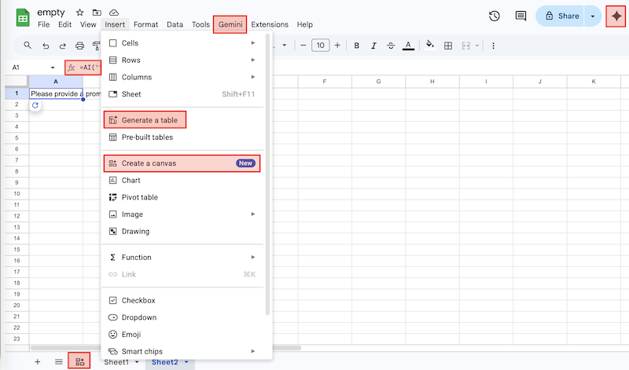Viewport: 629px width, 370px height.
Task: Select Create a canvas
Action: 182,163
